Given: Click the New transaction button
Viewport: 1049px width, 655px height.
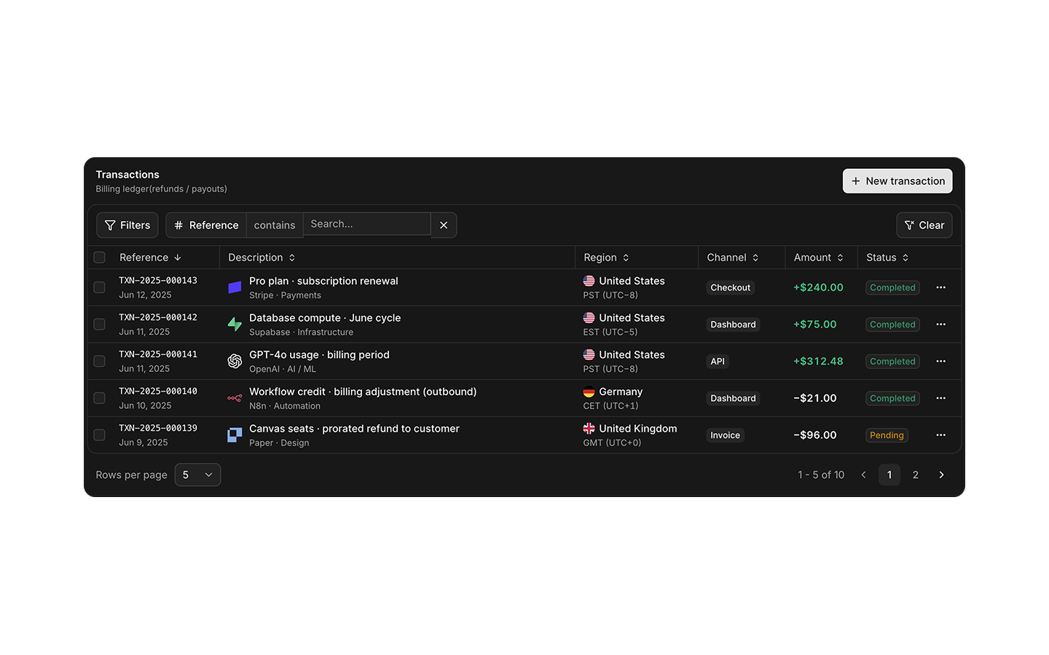Looking at the screenshot, I should 897,181.
